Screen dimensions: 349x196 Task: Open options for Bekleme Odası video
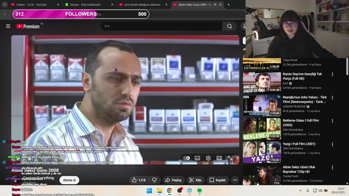332,121
